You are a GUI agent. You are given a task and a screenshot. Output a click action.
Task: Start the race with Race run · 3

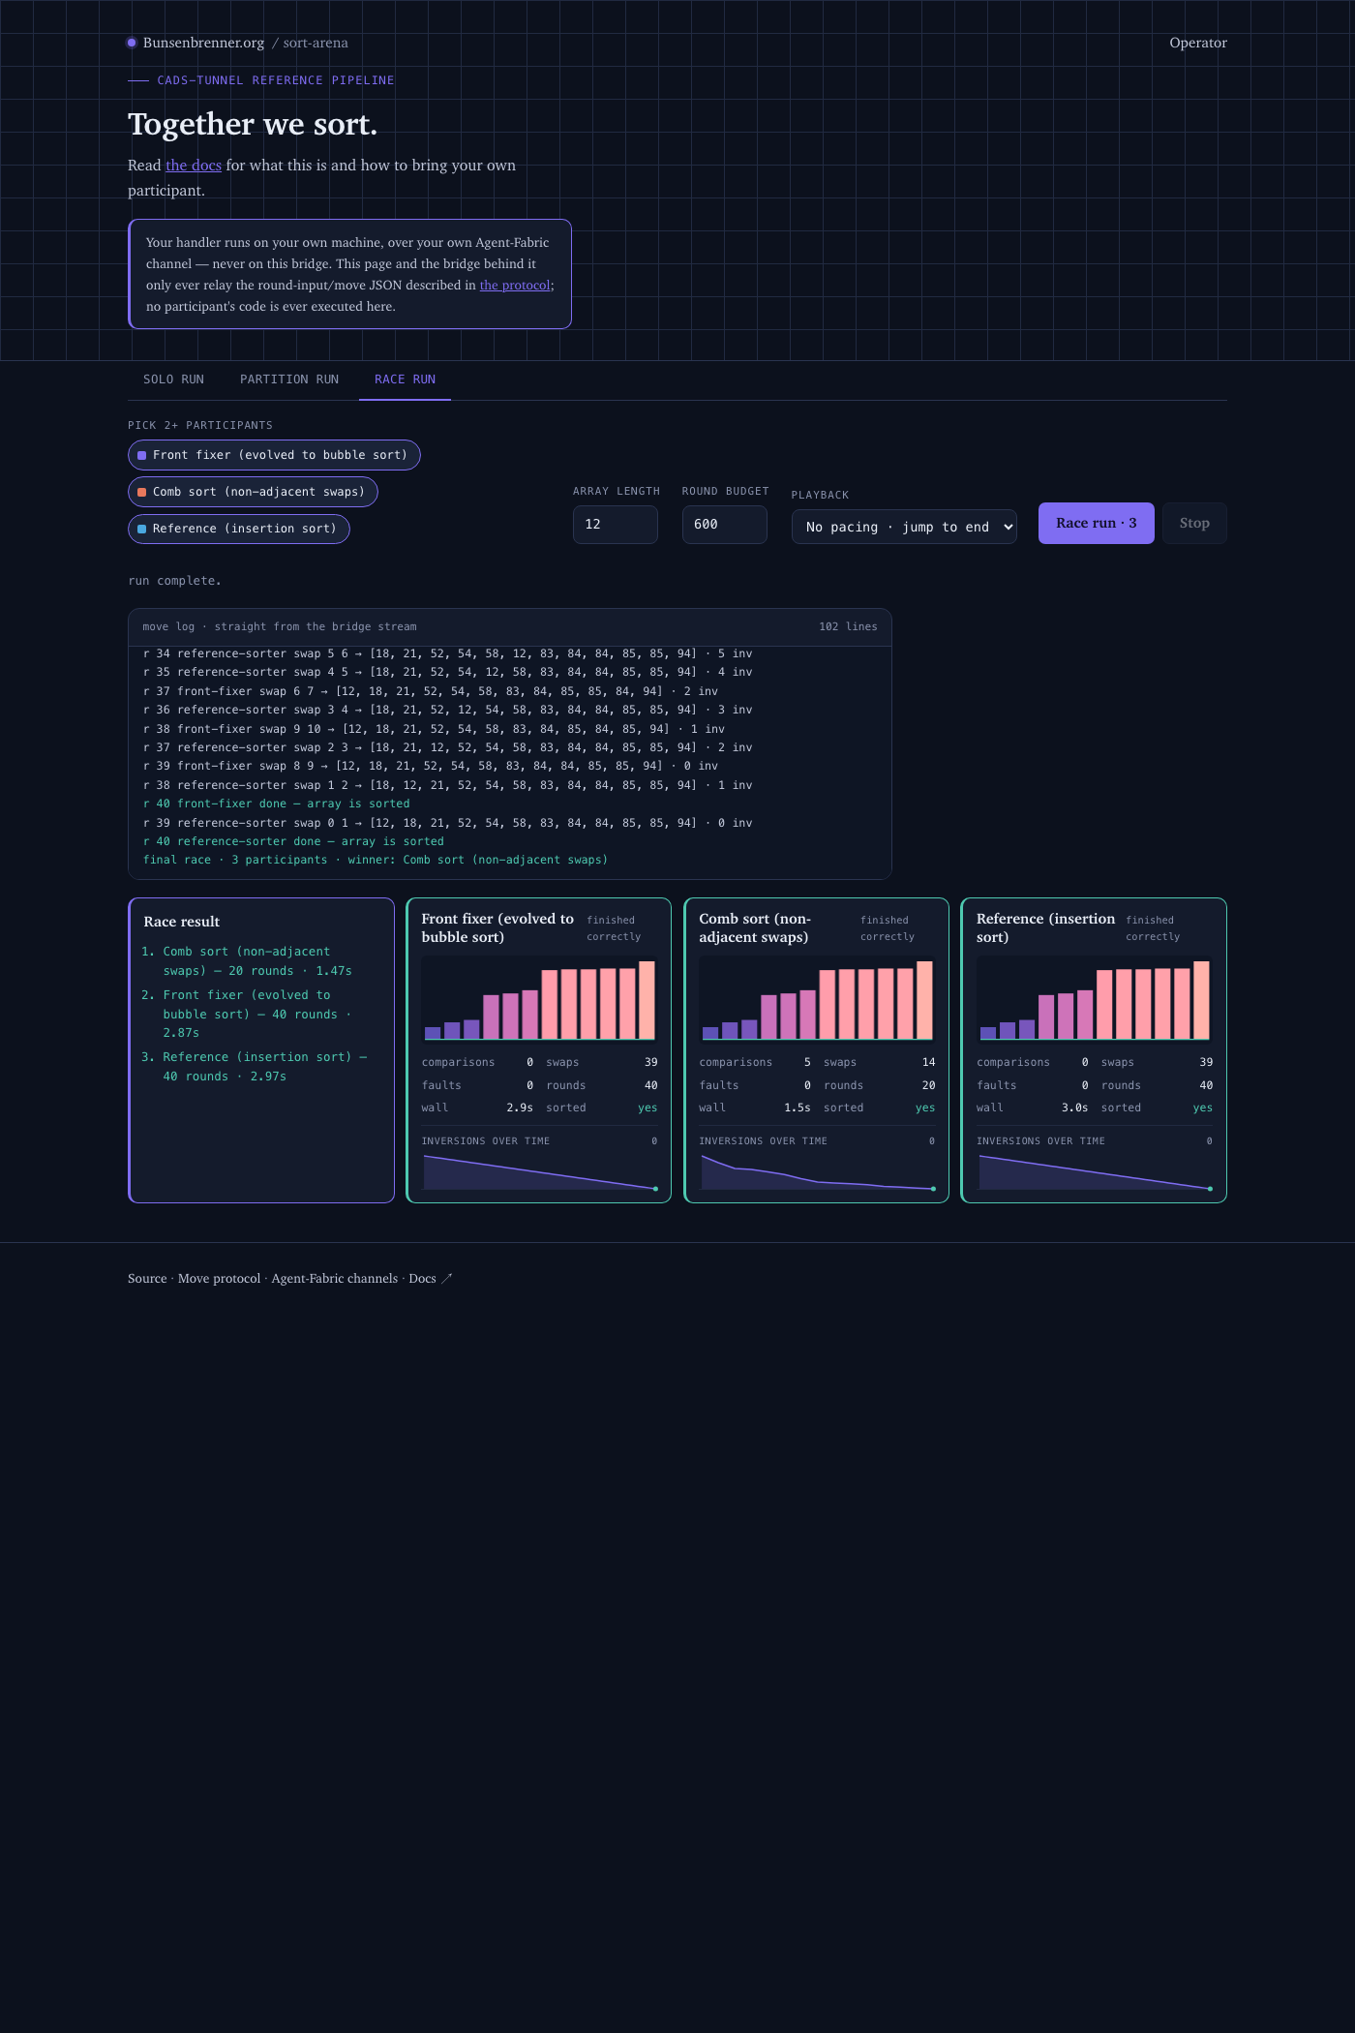(1097, 523)
